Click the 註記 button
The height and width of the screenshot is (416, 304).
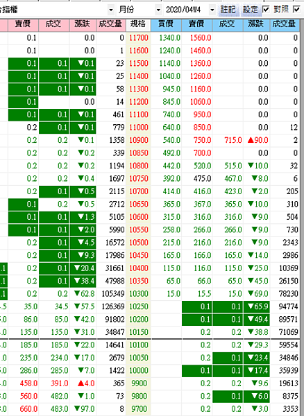[x=228, y=10]
